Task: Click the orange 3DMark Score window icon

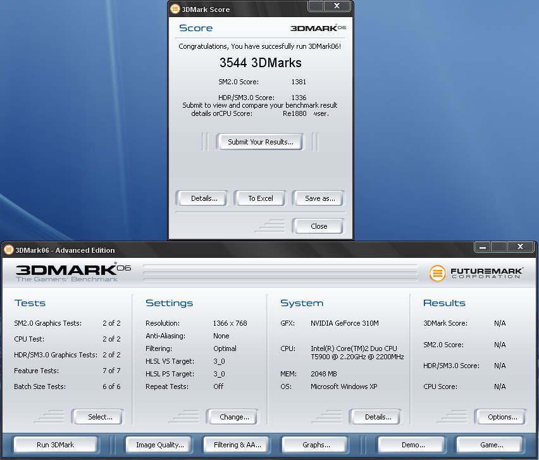Action: tap(175, 9)
